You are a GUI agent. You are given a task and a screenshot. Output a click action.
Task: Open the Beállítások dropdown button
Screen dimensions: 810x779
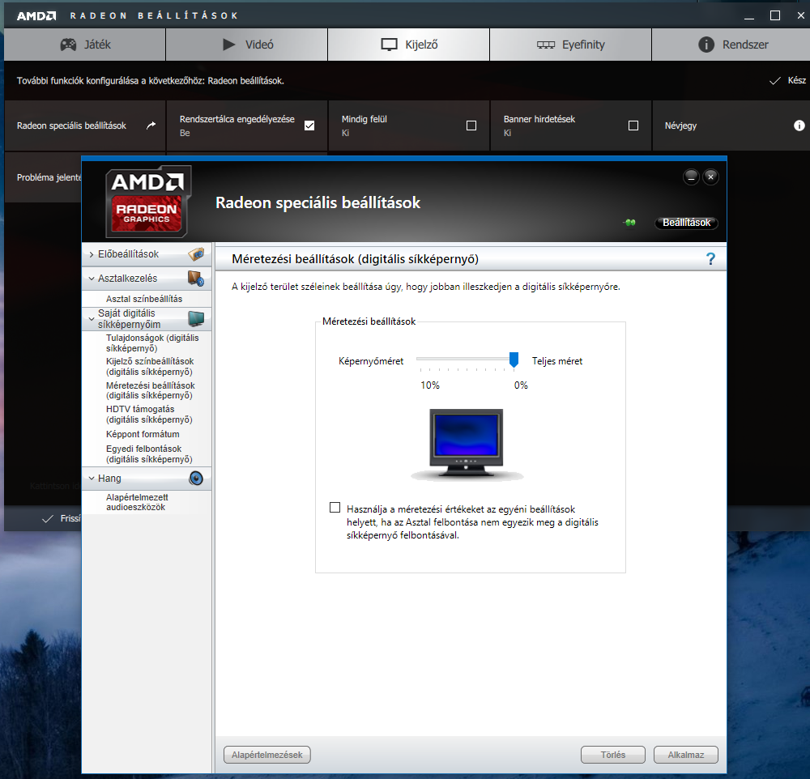pos(686,223)
